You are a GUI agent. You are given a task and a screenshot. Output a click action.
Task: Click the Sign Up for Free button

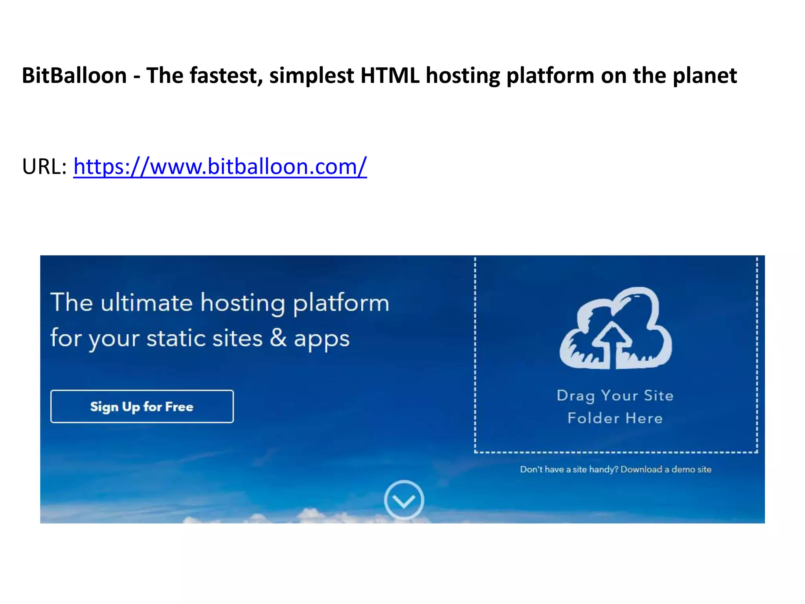click(x=142, y=406)
